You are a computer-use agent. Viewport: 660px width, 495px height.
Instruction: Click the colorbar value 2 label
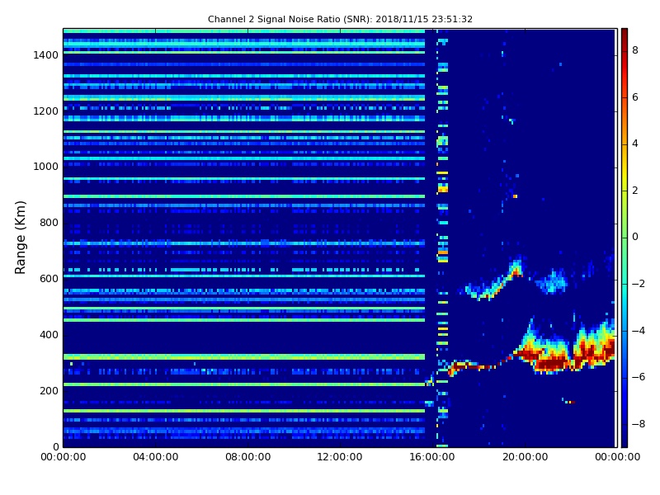(x=635, y=191)
